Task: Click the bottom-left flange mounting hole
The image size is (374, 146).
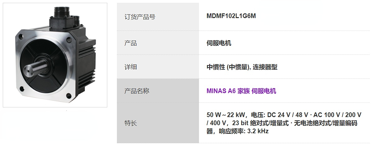Action: [x=22, y=89]
